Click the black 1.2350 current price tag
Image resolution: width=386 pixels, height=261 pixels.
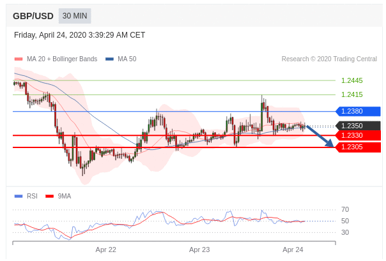coord(358,126)
